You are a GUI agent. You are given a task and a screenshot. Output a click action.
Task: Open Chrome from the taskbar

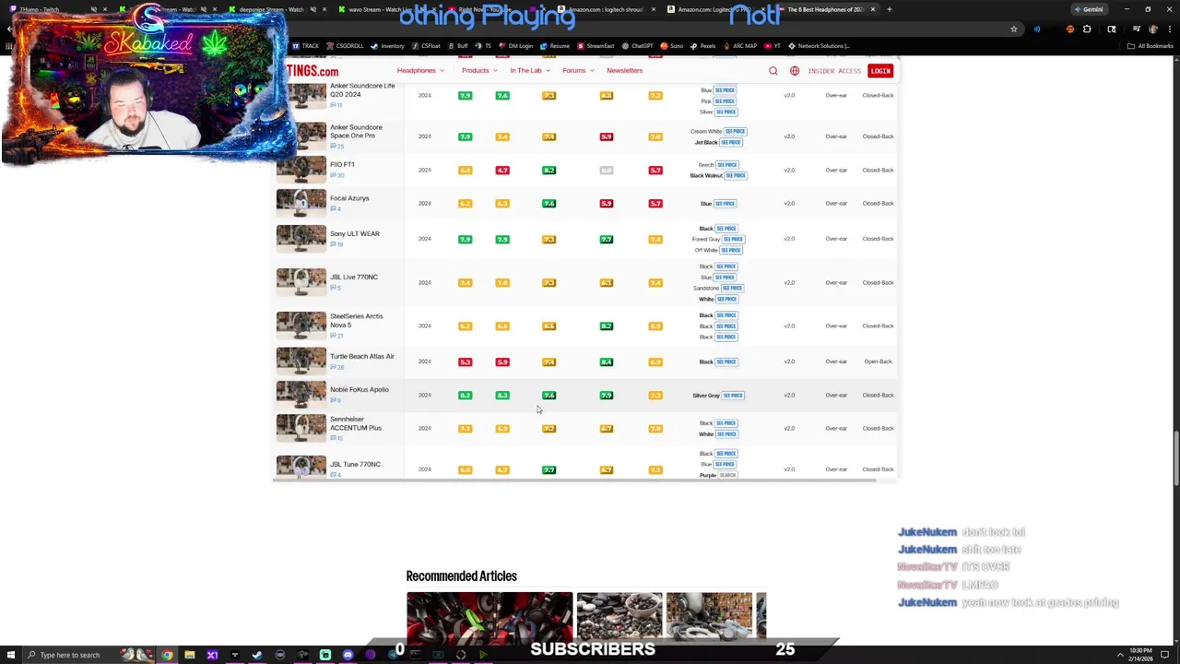(x=167, y=655)
